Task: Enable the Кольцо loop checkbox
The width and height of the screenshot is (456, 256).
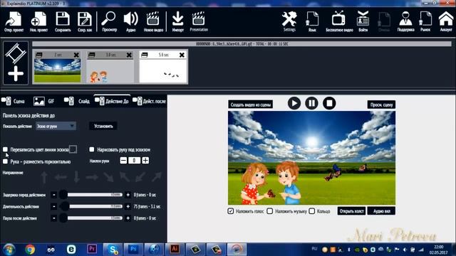Action: (x=312, y=211)
